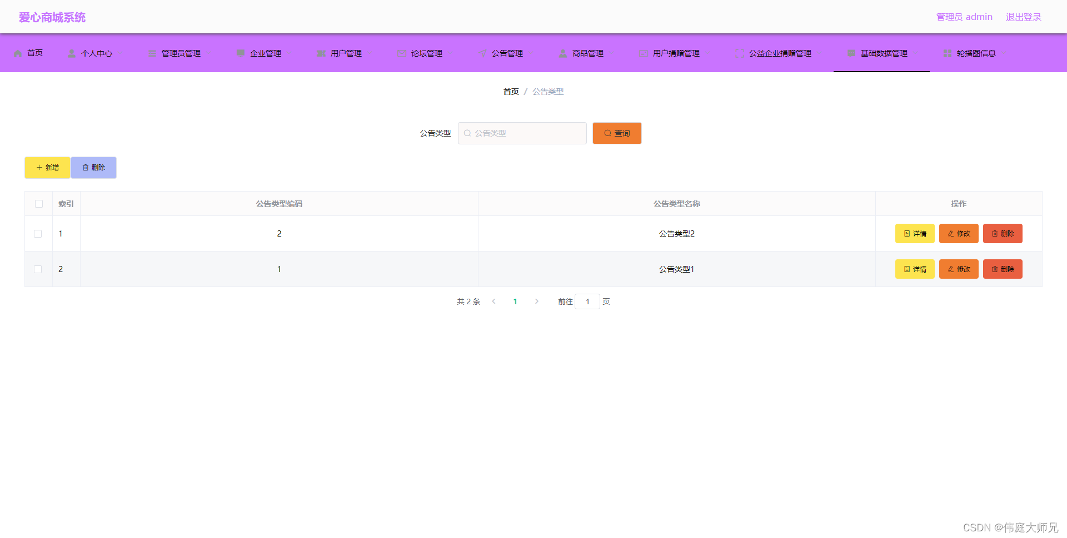The width and height of the screenshot is (1067, 538).
Task: Click the camera icon beside 用户管理
Action: click(x=321, y=53)
